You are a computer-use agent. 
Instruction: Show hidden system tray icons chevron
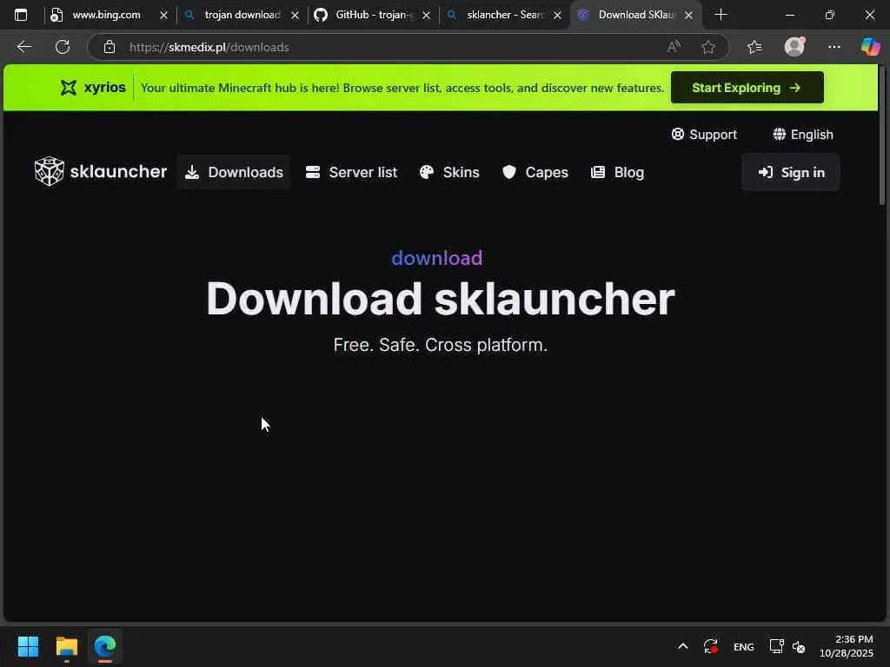click(683, 646)
